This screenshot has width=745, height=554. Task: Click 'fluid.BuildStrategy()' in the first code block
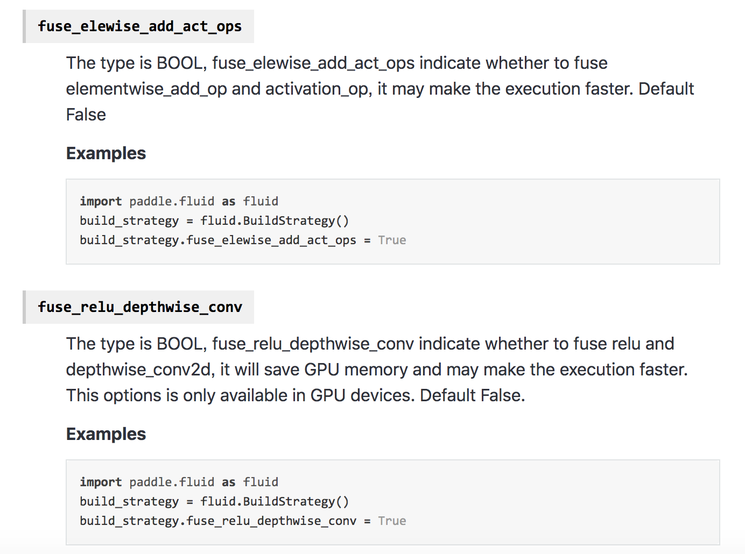click(275, 221)
